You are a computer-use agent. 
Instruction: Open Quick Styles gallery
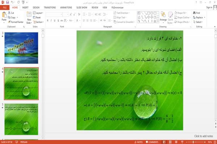tap(170, 18)
